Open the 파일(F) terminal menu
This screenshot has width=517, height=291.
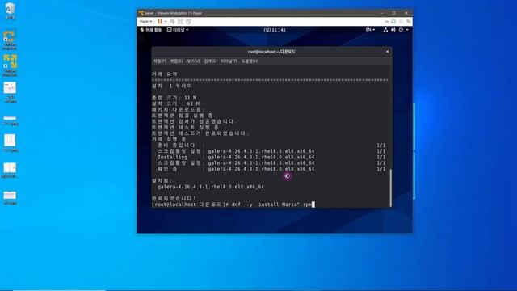tap(160, 61)
